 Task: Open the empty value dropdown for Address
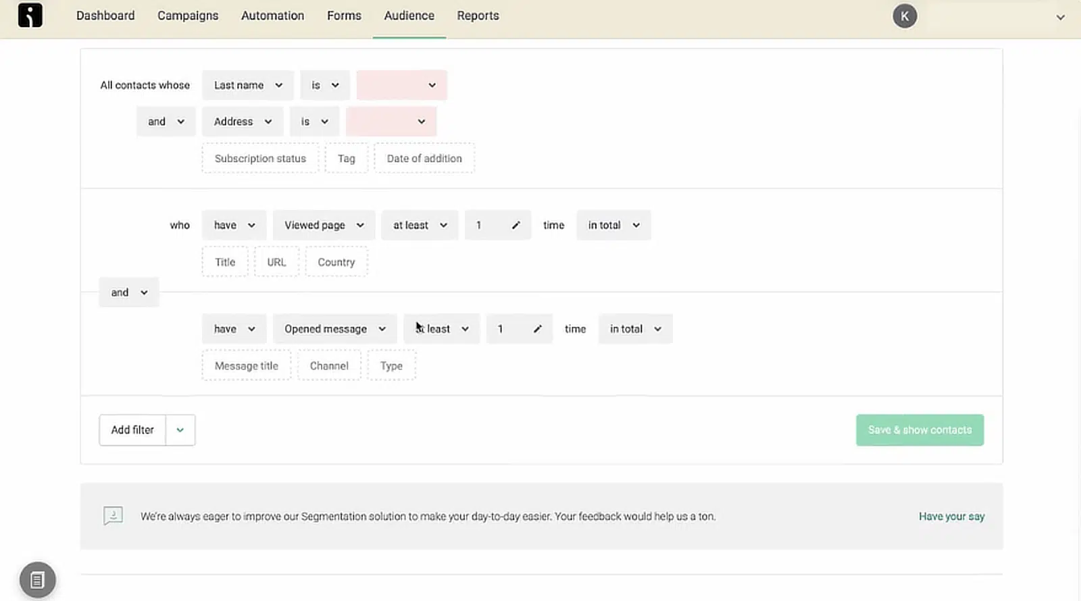click(391, 122)
